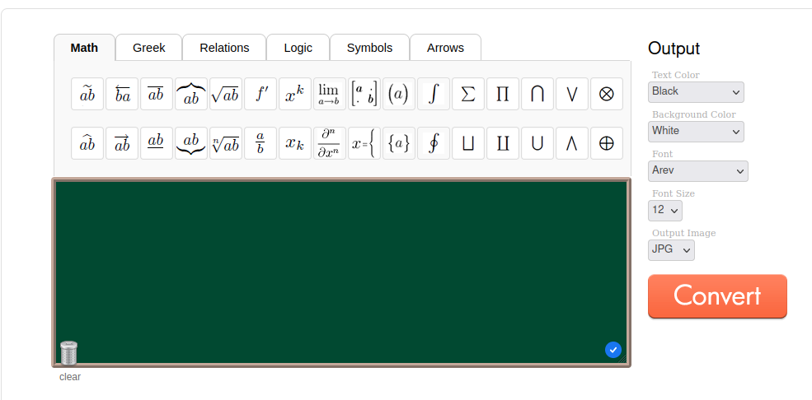812x400 pixels.
Task: Insert the overline ab symbol
Action: [x=157, y=94]
